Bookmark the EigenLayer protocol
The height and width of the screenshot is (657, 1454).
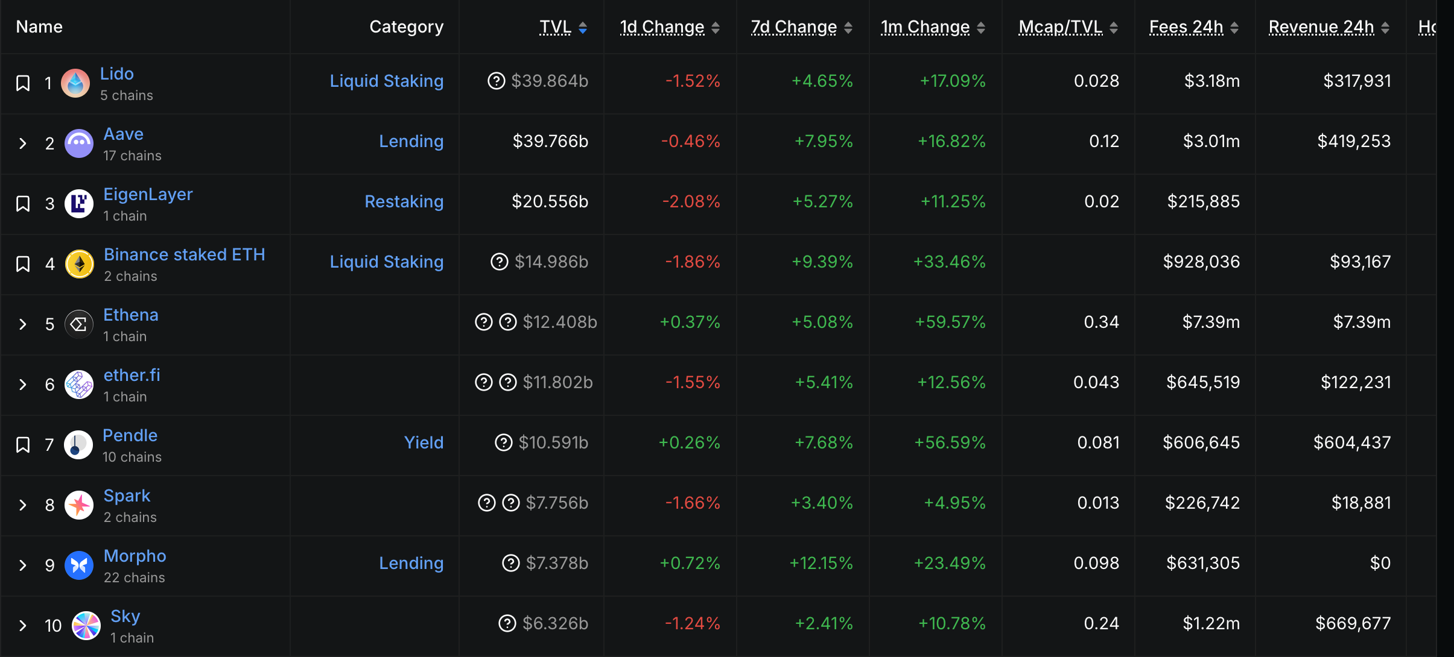(23, 204)
